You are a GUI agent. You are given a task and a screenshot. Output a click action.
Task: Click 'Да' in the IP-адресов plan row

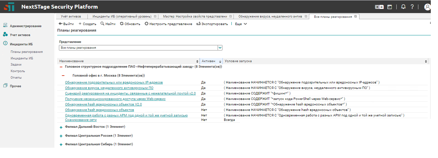click(204, 82)
